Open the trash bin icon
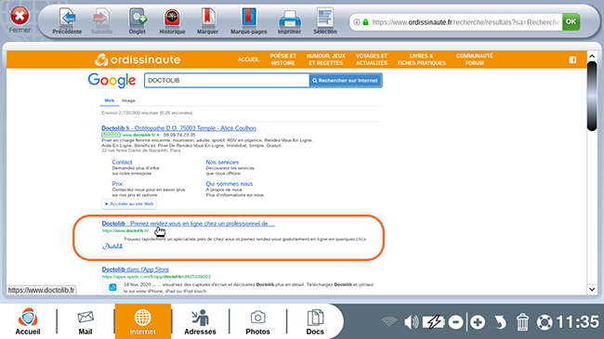Image resolution: width=604 pixels, height=339 pixels. pyautogui.click(x=522, y=322)
